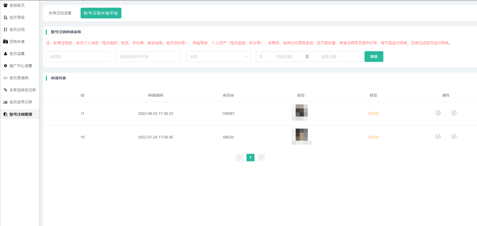
Task: Reject cancellation request ID 11 cross icon
Action: 454,113
